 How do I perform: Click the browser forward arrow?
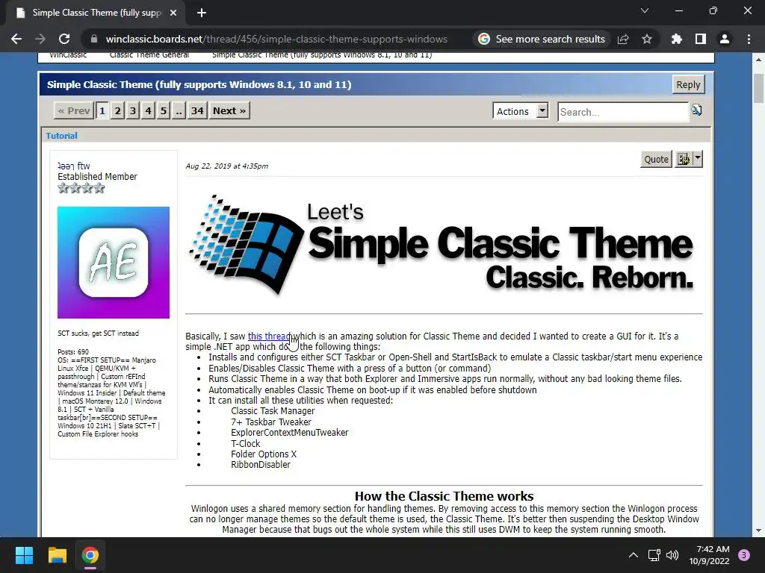point(40,39)
